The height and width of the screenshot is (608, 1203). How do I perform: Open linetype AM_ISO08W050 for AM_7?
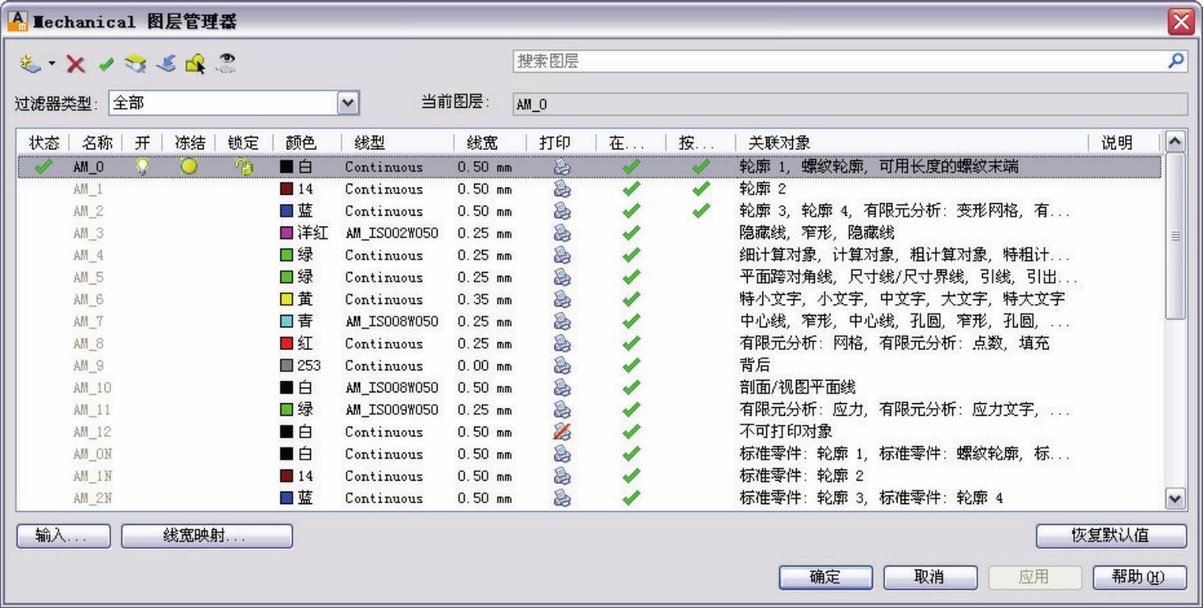391,321
